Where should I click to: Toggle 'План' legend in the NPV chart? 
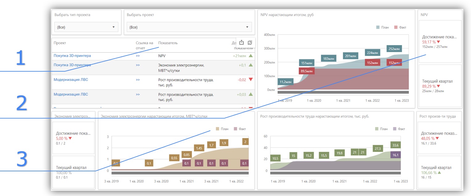click(382, 27)
